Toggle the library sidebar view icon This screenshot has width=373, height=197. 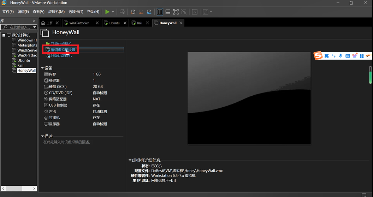160,12
